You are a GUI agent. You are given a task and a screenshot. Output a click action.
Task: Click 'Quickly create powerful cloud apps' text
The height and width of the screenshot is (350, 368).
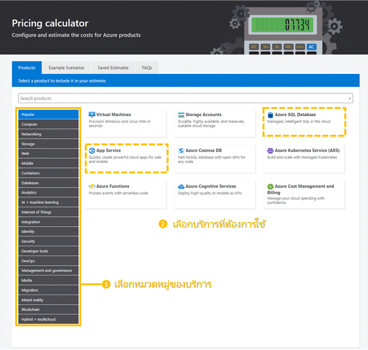coord(125,160)
